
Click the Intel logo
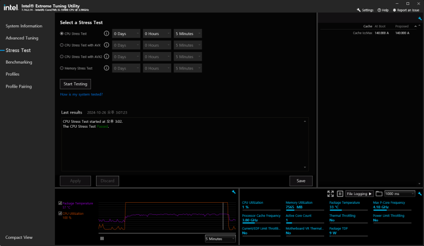click(11, 8)
